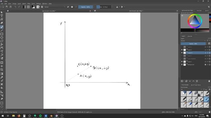Select the Rectangular Selection tool
The width and height of the screenshot is (211, 118).
click(2, 103)
